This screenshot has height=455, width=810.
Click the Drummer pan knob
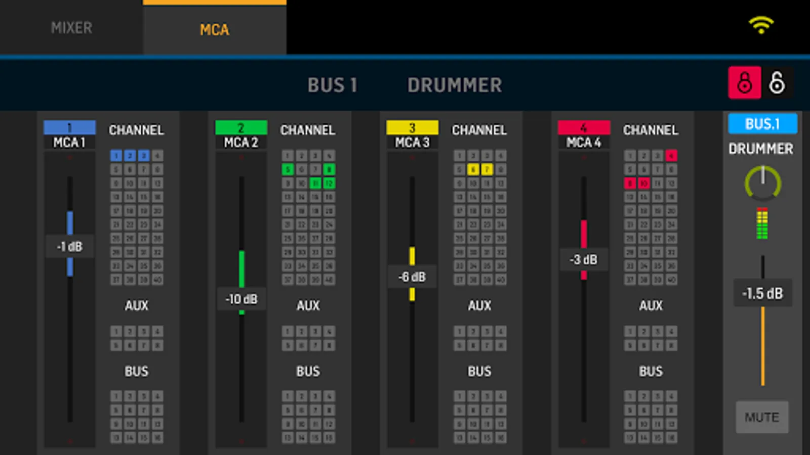pyautogui.click(x=762, y=183)
